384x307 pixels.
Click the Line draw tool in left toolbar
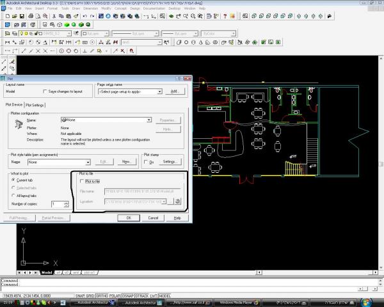point(4,61)
